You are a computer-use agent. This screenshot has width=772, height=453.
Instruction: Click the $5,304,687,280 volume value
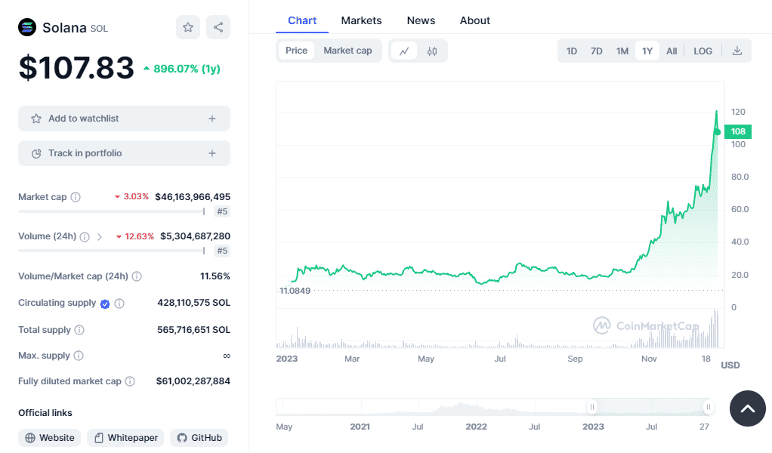(196, 236)
